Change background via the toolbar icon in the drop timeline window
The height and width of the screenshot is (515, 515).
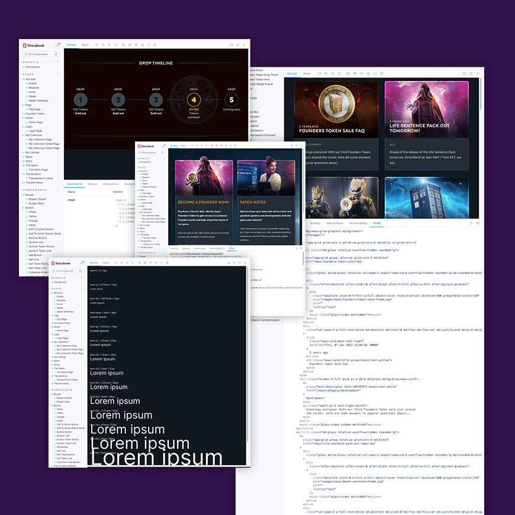[x=123, y=44]
